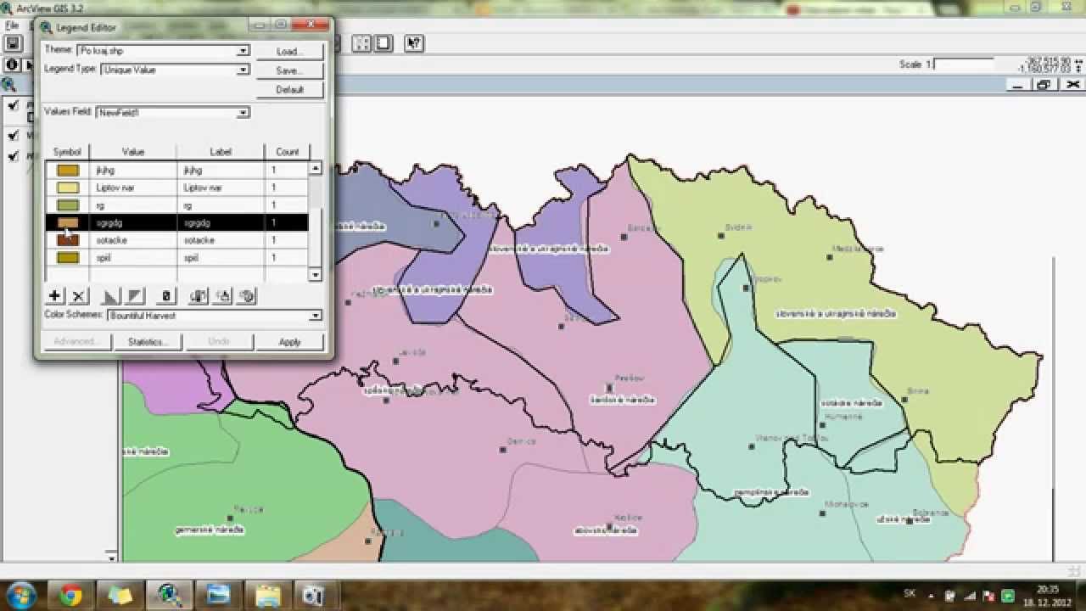Click the Humenné city label on map

(845, 417)
